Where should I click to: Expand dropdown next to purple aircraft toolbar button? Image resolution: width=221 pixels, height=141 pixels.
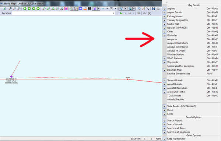pos(99,9)
